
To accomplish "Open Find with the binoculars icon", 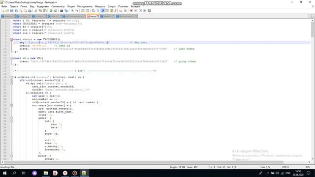I will (x=62, y=11).
